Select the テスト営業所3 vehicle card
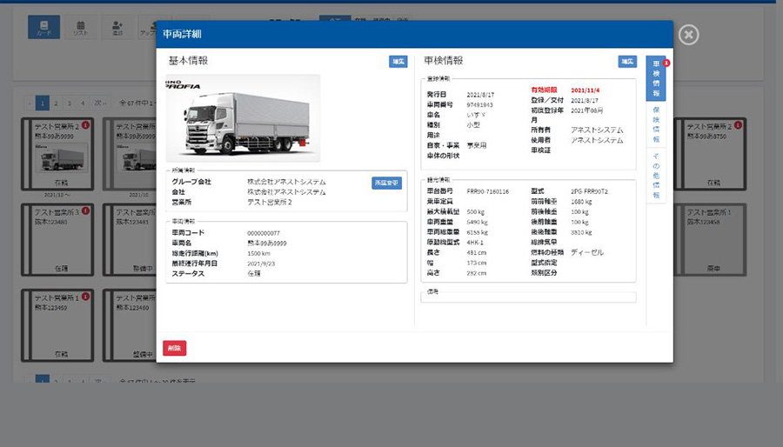The width and height of the screenshot is (783, 447). (x=57, y=239)
